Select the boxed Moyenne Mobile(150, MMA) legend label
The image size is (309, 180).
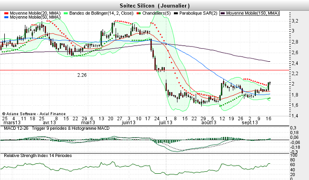(252, 13)
